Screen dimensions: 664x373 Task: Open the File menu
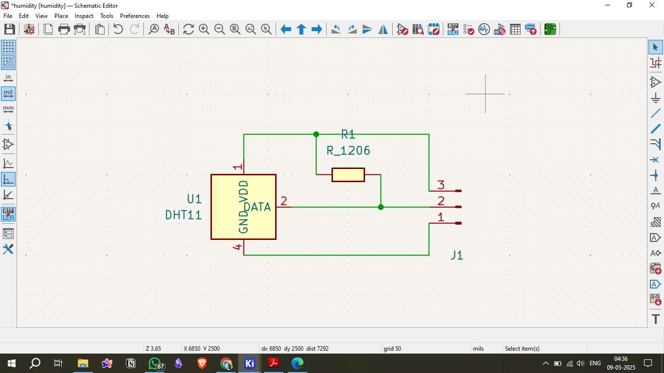click(8, 16)
